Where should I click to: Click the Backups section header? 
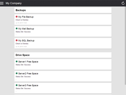coord(63,10)
